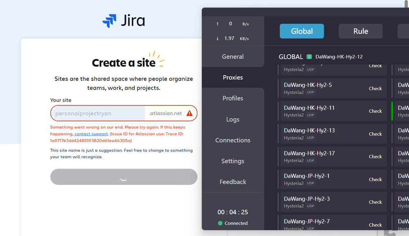Open the Logs section
Image resolution: width=409 pixels, height=236 pixels.
pyautogui.click(x=233, y=119)
